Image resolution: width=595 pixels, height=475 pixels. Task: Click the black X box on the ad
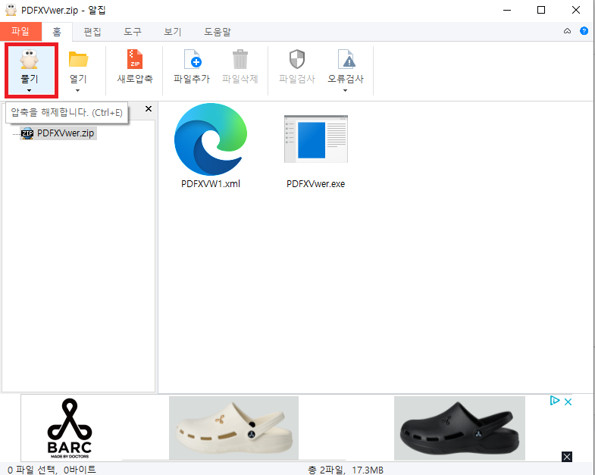[567, 457]
